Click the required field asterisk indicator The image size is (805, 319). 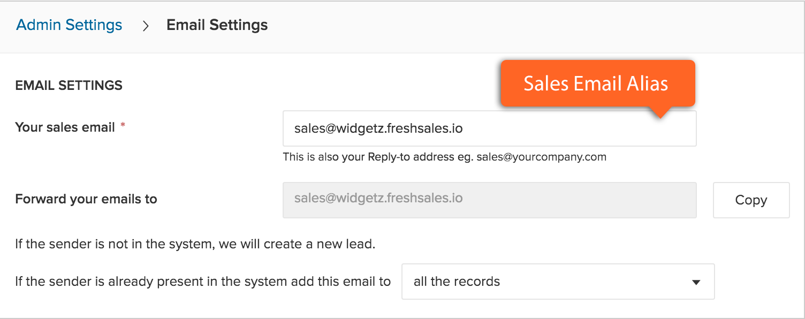click(122, 123)
